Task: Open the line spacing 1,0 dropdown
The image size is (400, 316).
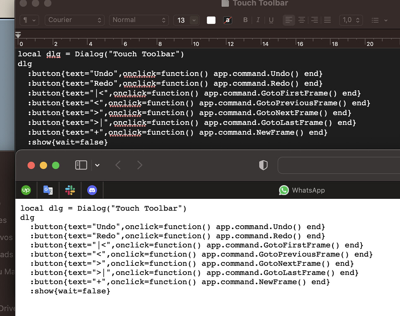Action: [351, 20]
